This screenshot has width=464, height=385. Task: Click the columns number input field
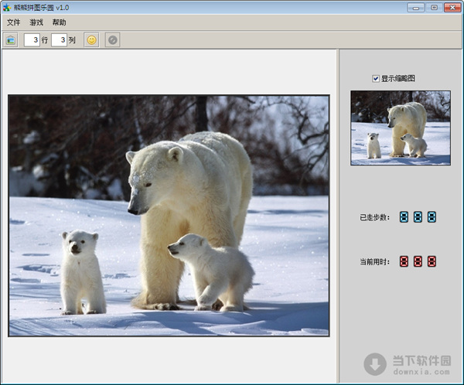point(59,39)
